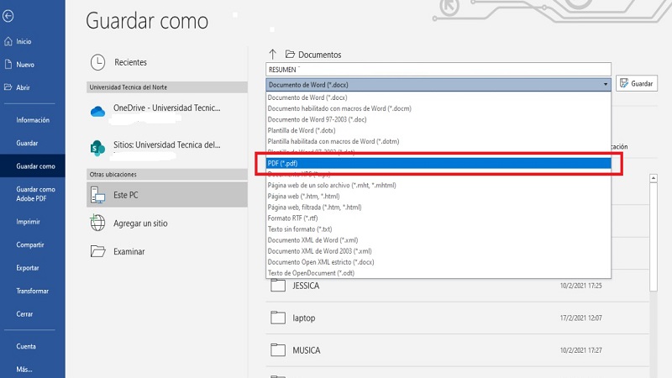Click the file name field containing RESUMEN
The image size is (672, 378).
point(438,70)
